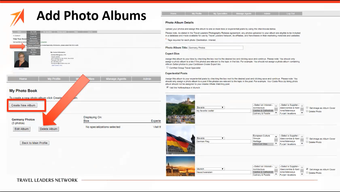340x192 pixels.
Task: Set the German Flag photo as Album Cover
Action: (307, 139)
